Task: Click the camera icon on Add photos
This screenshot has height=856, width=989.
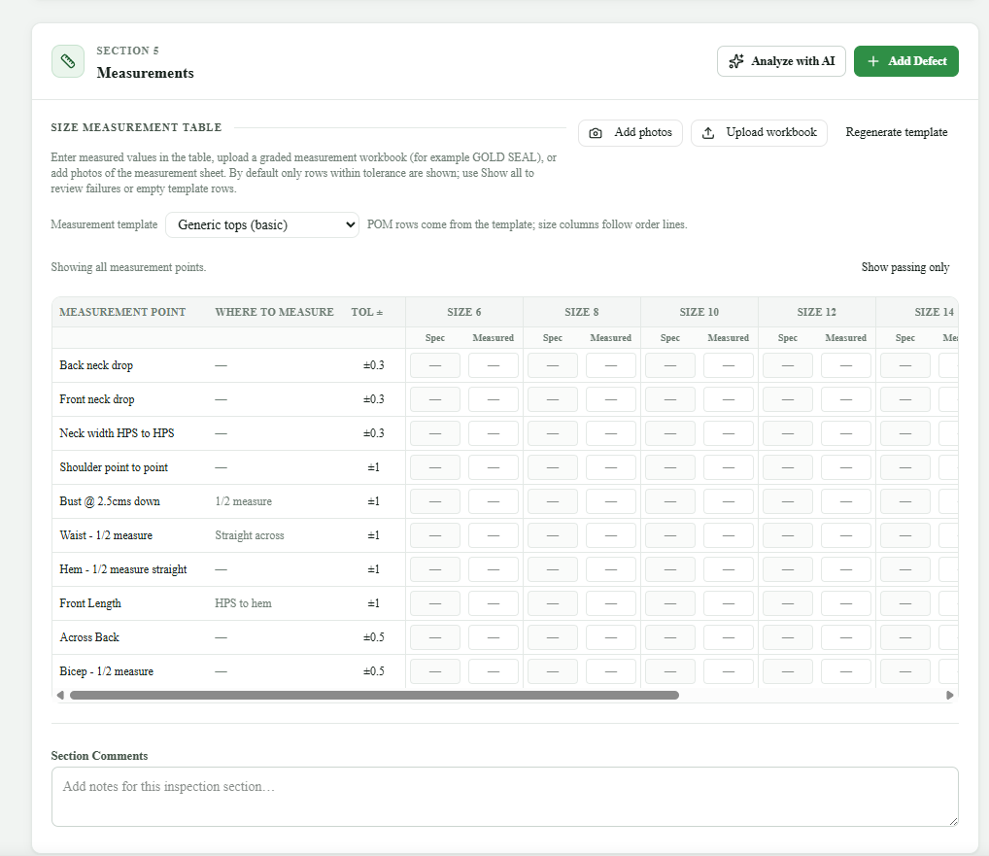Action: click(x=595, y=133)
